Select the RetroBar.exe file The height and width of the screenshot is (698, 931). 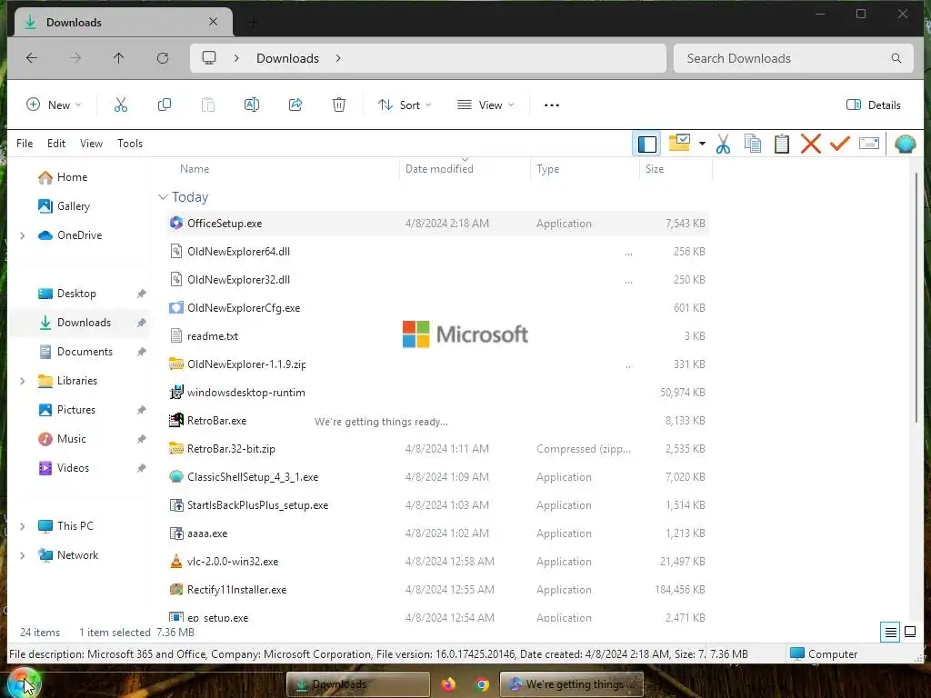coord(438,420)
